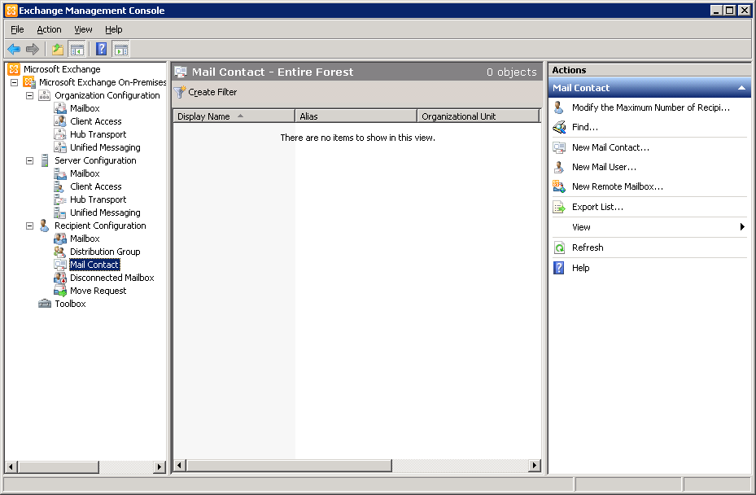Click the Organizational Unit column header

[478, 116]
